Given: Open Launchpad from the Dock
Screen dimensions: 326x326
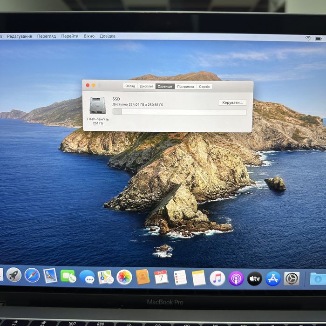Looking at the screenshot, I should click(14, 275).
